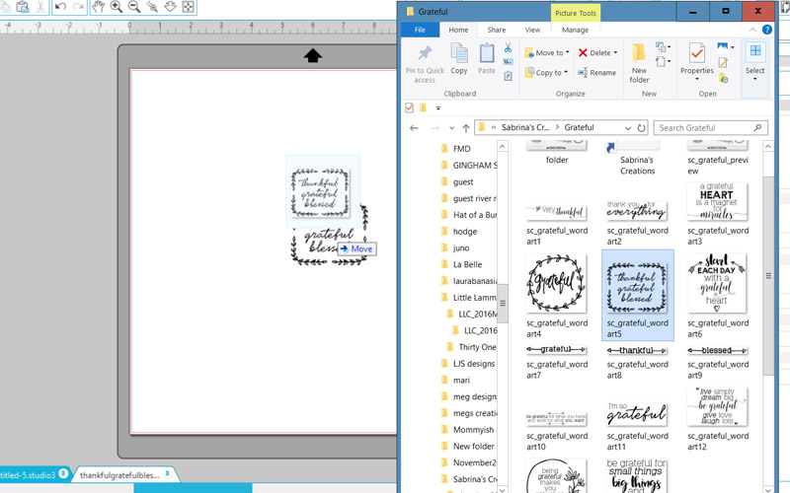Switch to the Share ribbon tab
This screenshot has height=493, width=790.
(497, 30)
